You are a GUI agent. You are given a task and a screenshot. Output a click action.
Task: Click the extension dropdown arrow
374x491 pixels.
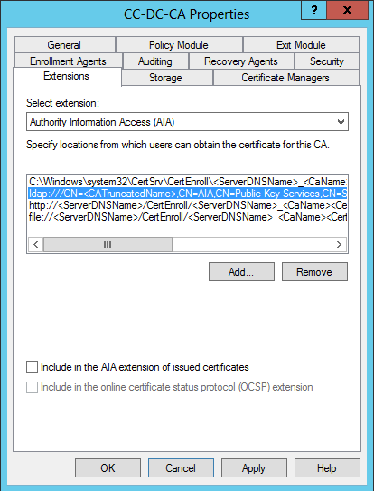pos(341,122)
